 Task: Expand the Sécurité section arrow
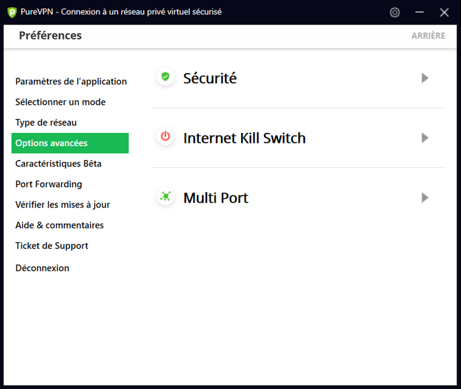(425, 78)
